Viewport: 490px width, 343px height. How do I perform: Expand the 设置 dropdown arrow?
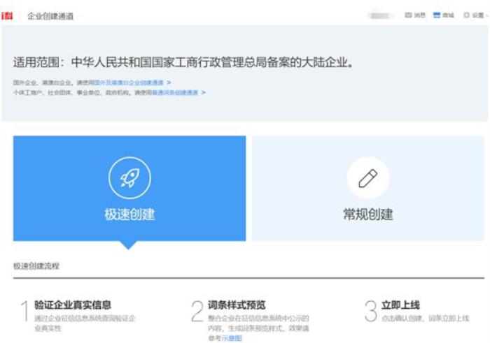486,15
